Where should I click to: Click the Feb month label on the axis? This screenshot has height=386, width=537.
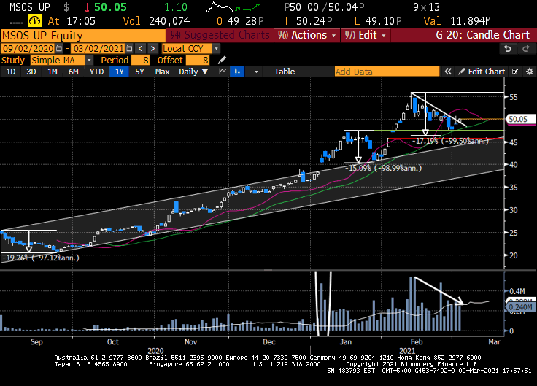[417, 341]
